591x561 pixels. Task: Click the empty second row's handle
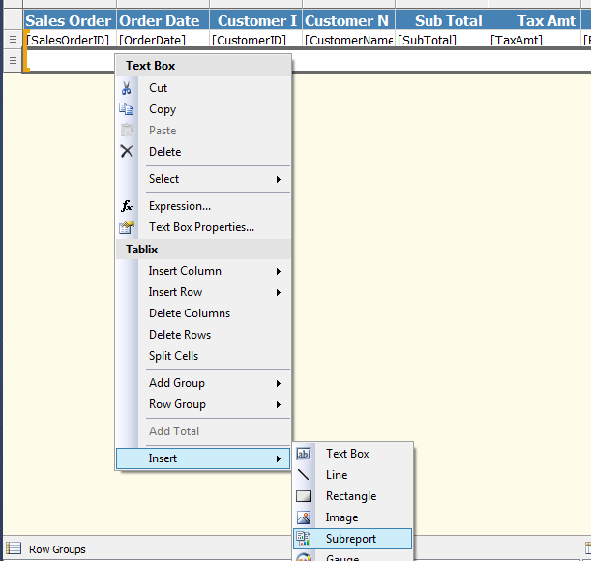(x=13, y=60)
